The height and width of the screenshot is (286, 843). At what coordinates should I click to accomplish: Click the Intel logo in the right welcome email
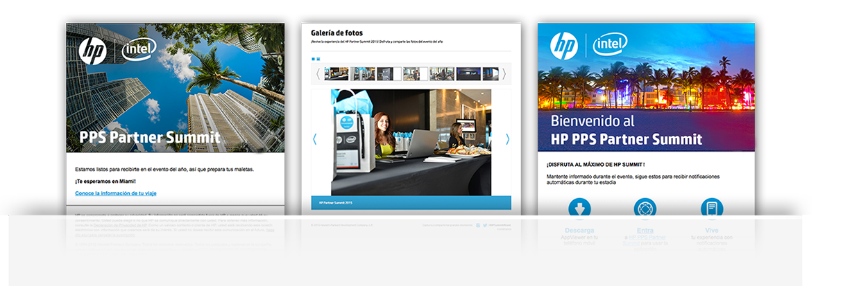(611, 45)
